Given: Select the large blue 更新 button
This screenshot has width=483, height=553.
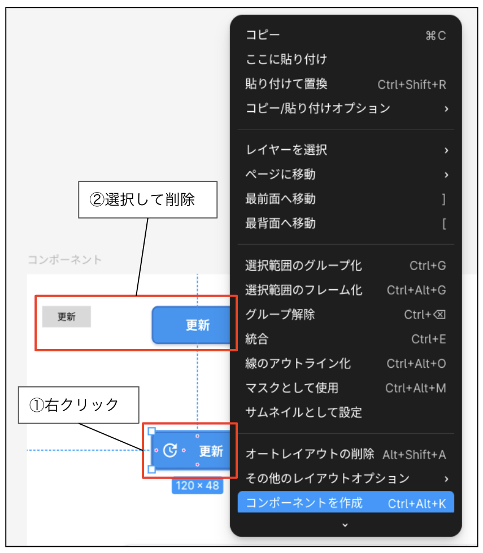Looking at the screenshot, I should point(192,325).
